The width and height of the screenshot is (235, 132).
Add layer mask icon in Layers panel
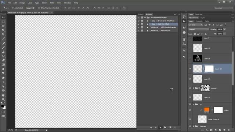coord(211,130)
